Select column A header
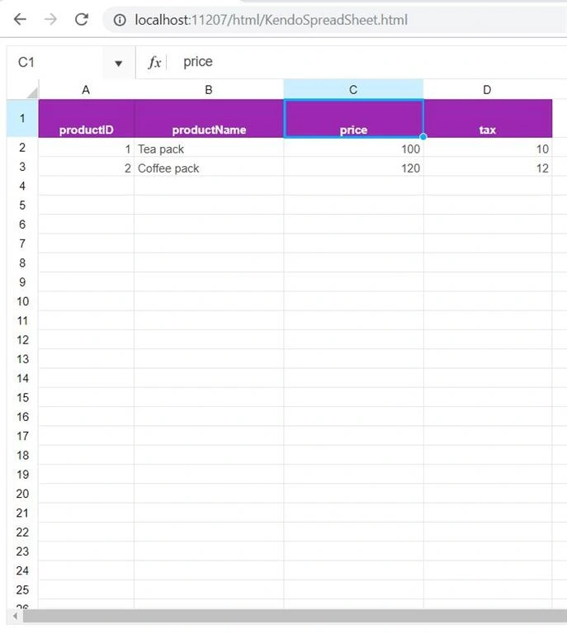 coord(86,90)
